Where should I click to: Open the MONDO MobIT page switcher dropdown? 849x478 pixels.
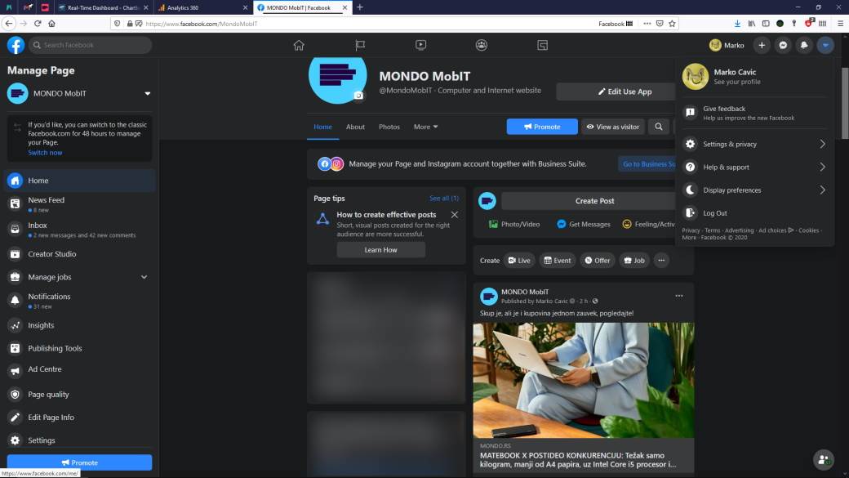[x=147, y=94]
